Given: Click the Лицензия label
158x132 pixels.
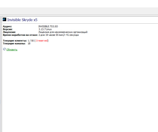Looking at the screenshot, I should click(x=9, y=32).
